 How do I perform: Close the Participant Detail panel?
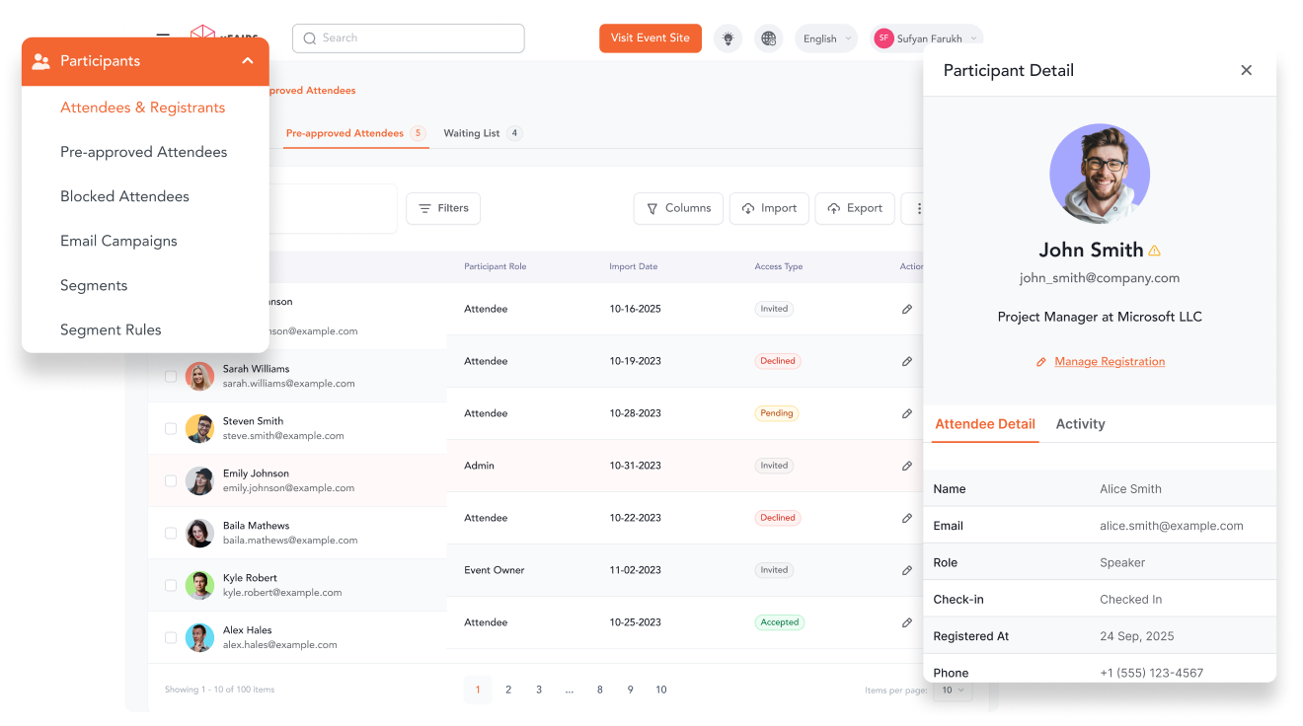click(1246, 70)
